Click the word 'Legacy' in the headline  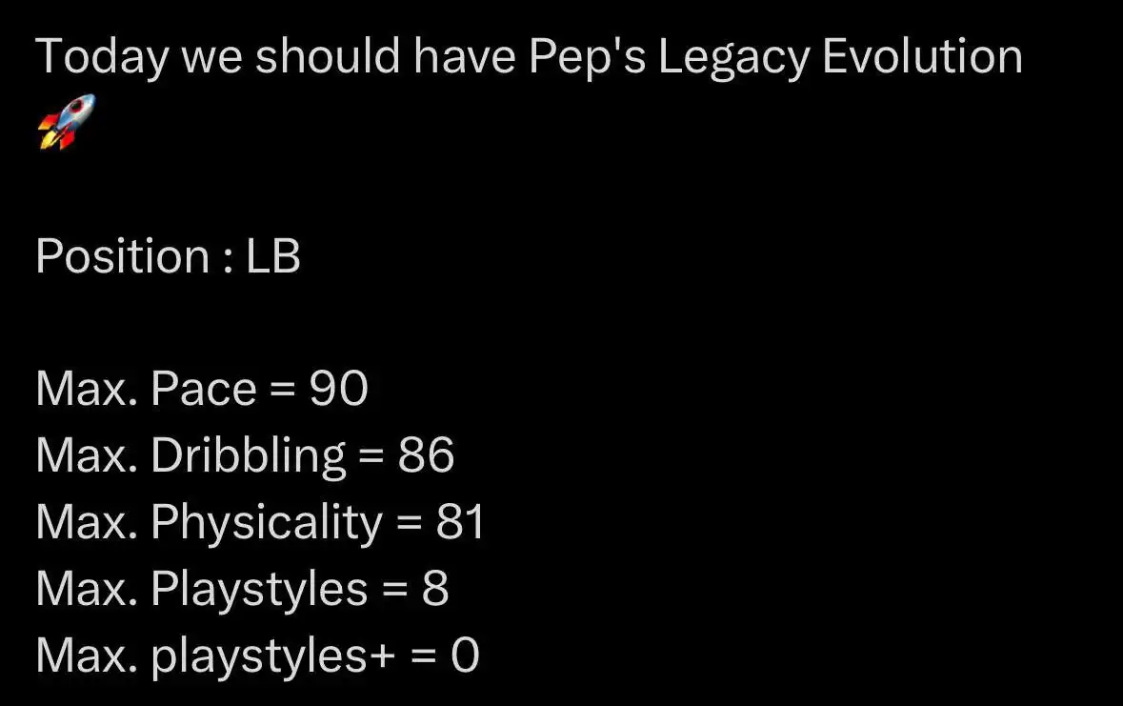click(734, 57)
